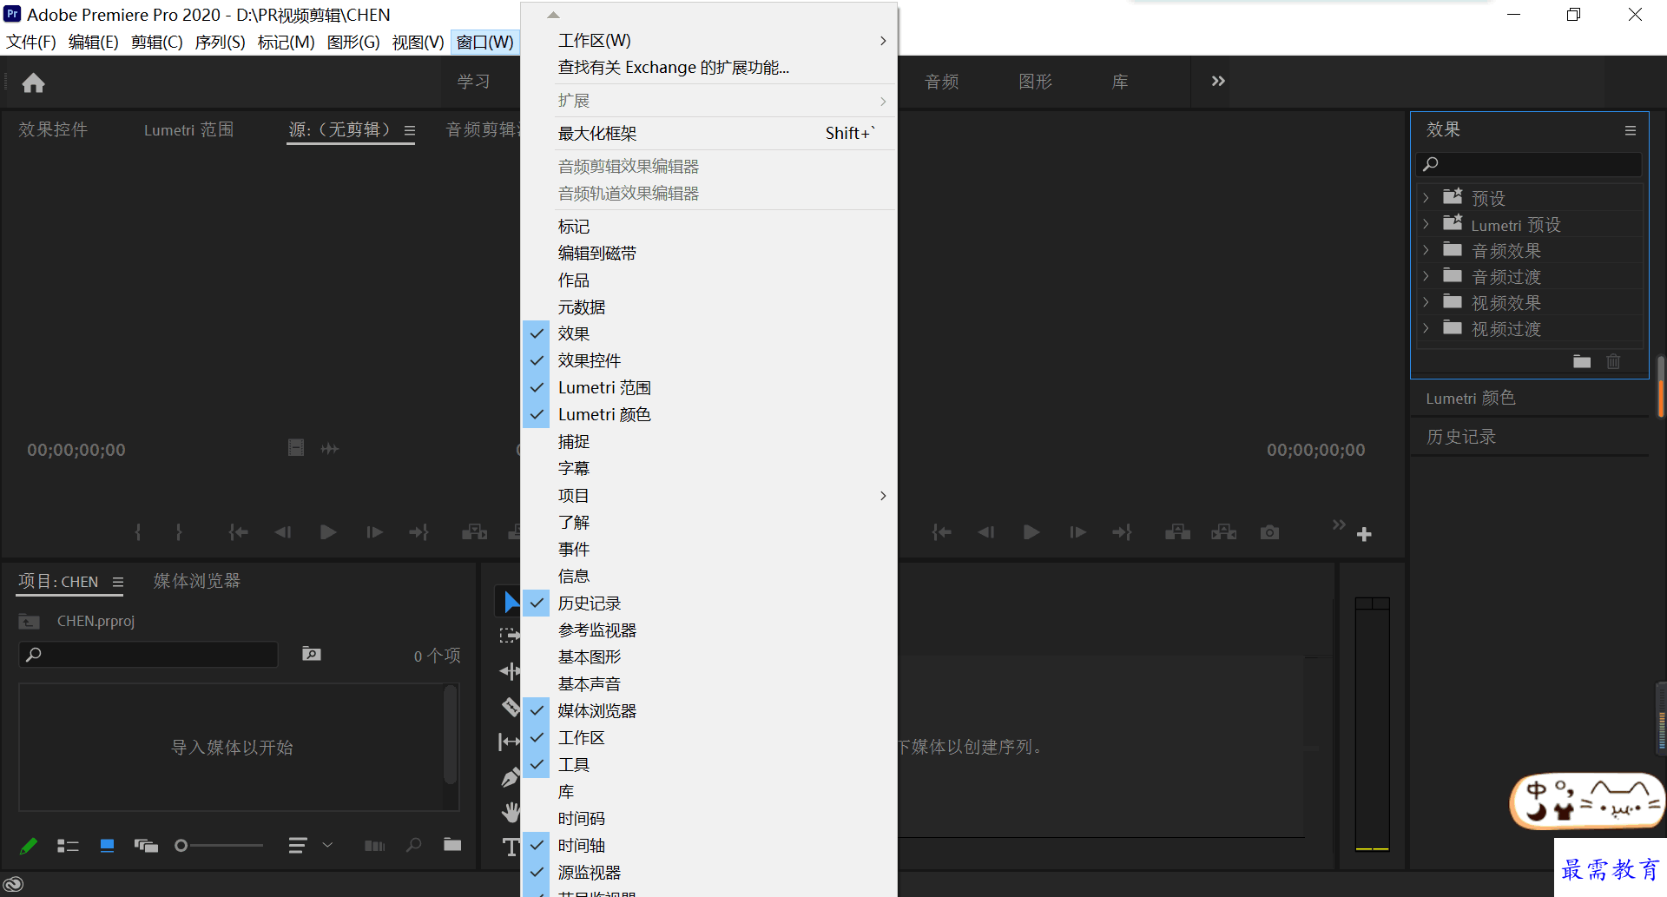
Task: Click the search magnifier in Effects panel
Action: pos(1432,164)
